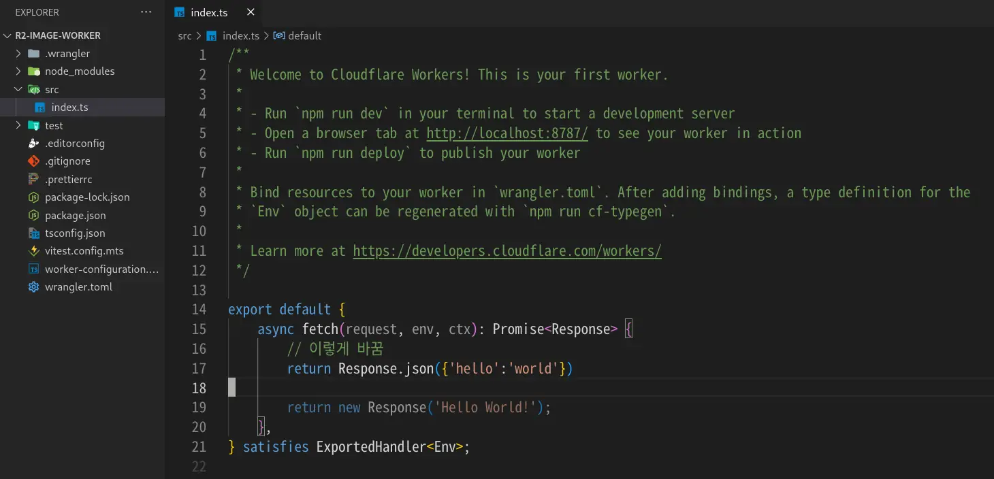Click the wrangler.toml gear icon
This screenshot has height=479, width=994.
click(x=33, y=287)
